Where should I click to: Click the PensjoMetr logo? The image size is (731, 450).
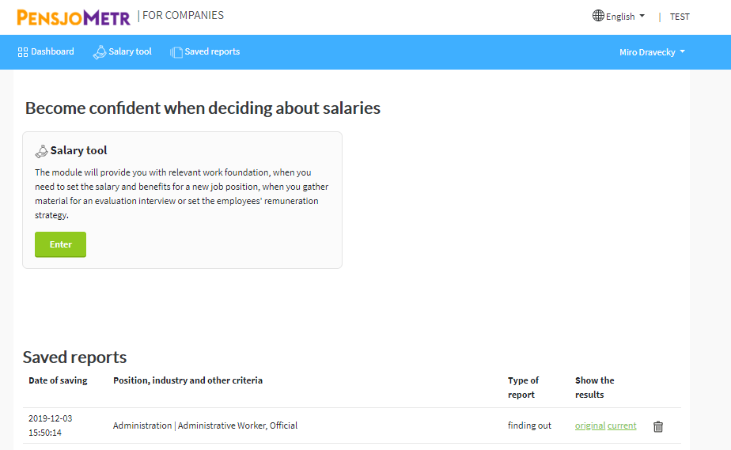(x=74, y=17)
